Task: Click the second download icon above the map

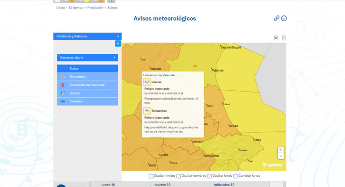Action: pyautogui.click(x=284, y=38)
